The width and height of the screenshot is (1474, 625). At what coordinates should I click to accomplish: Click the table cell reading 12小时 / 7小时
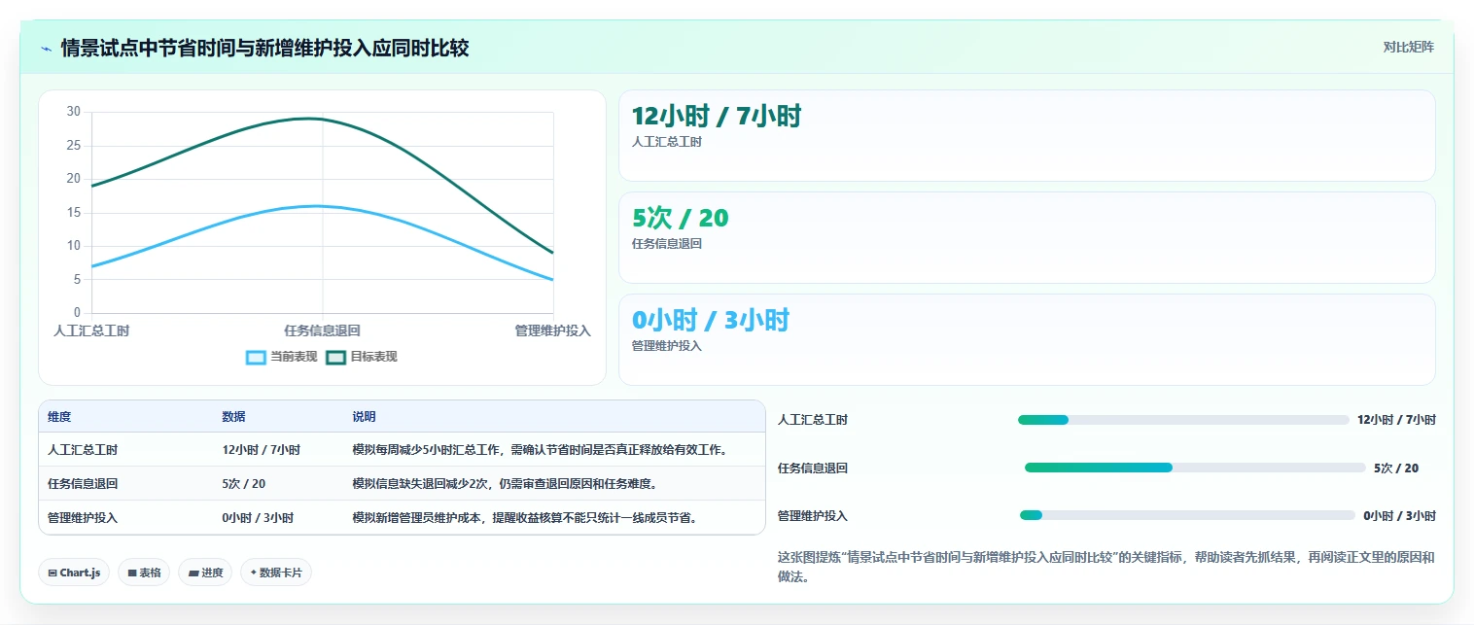[x=261, y=450]
